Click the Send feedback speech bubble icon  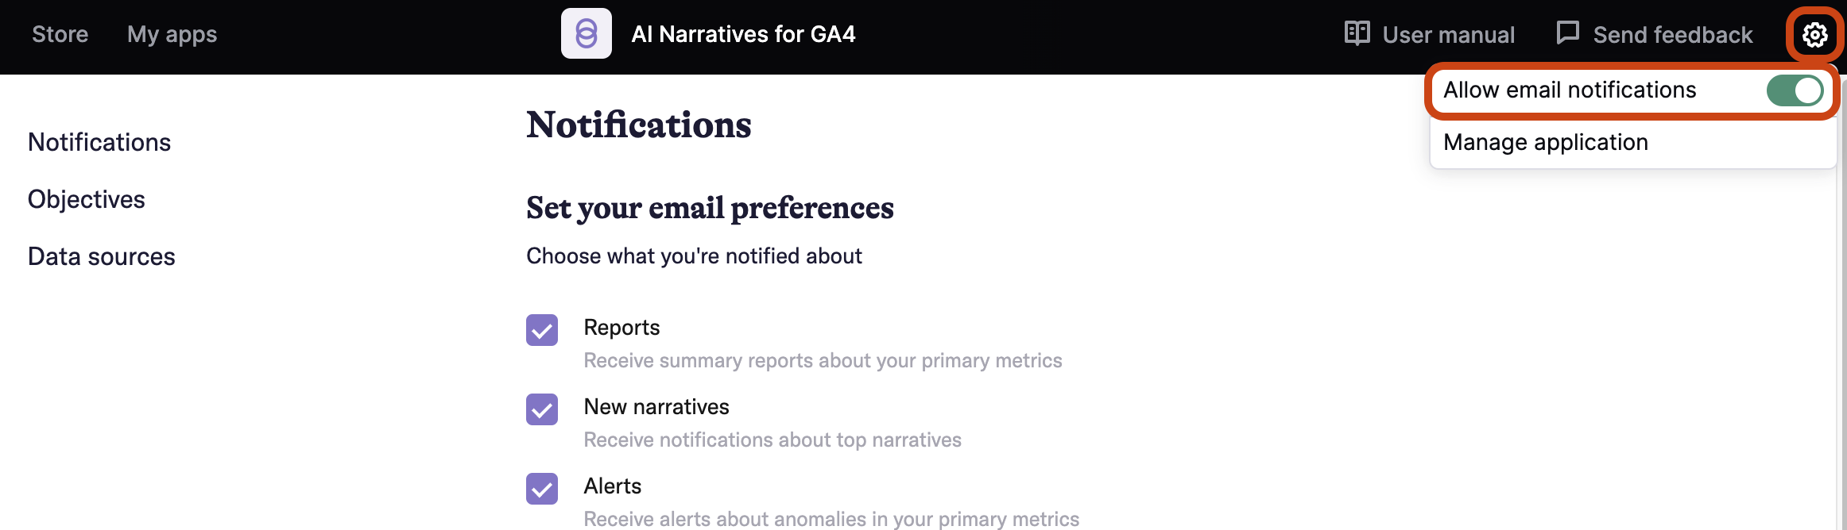pyautogui.click(x=1567, y=33)
